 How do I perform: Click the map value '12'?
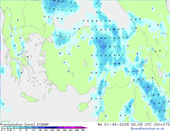coord(114,29)
